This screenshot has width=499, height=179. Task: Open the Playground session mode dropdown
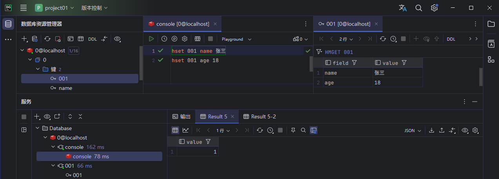click(x=236, y=39)
